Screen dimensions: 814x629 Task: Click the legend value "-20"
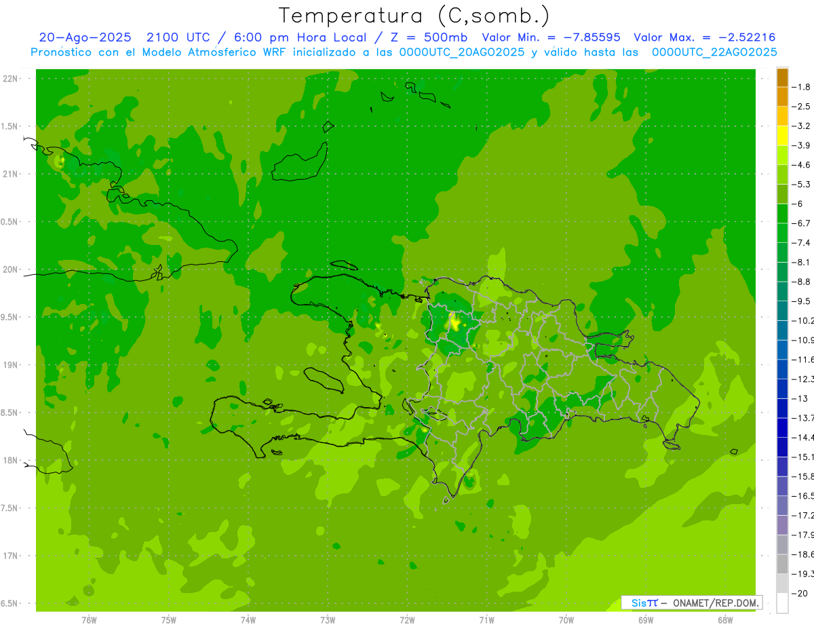801,593
